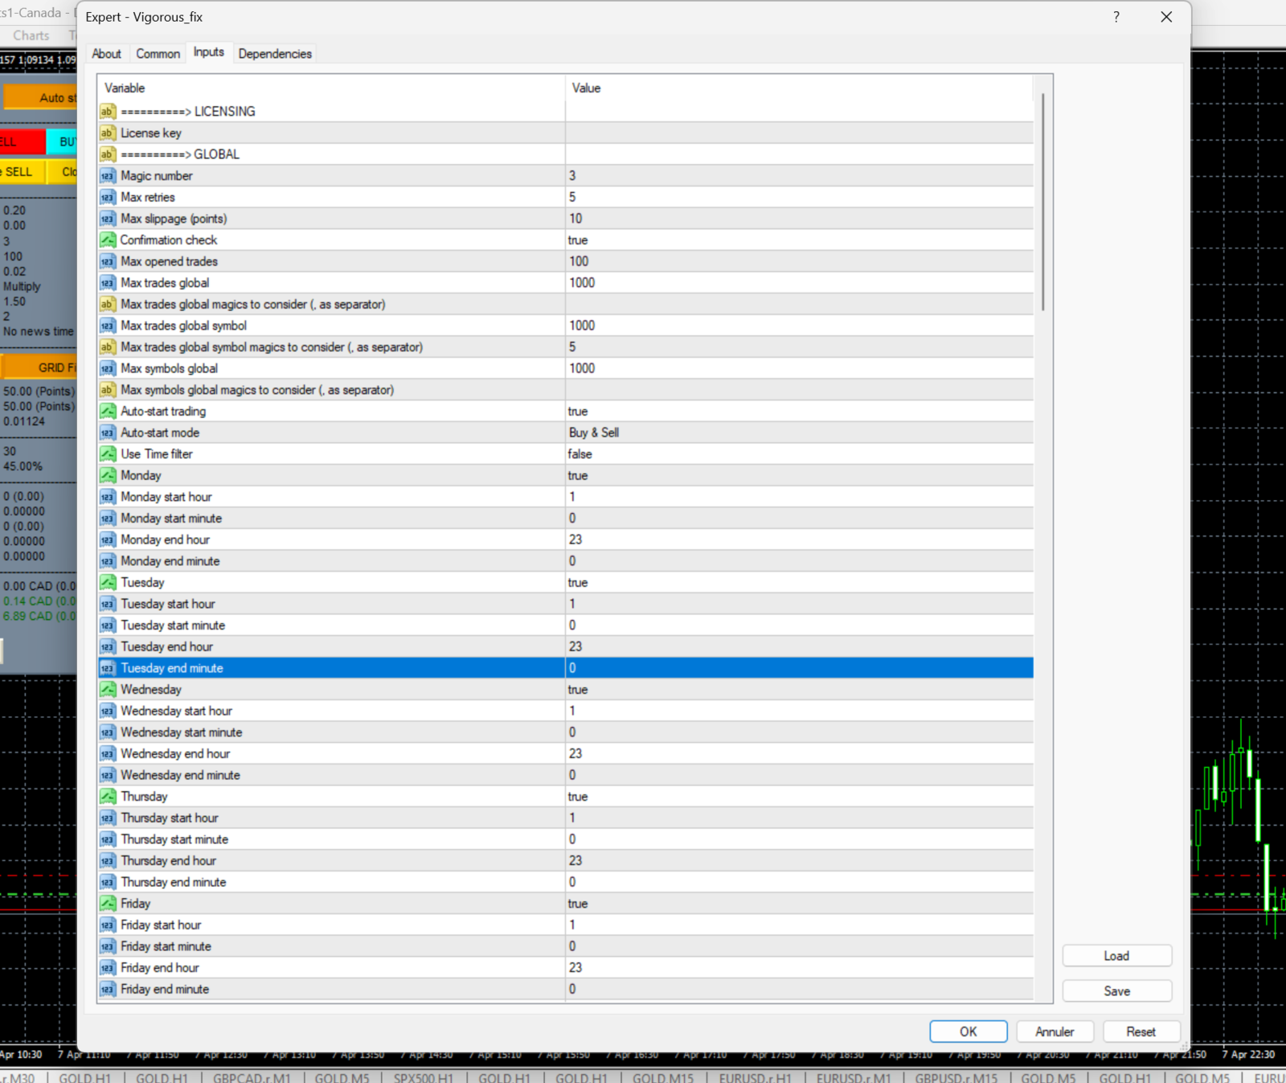Image resolution: width=1286 pixels, height=1083 pixels.
Task: Click the Load button
Action: [x=1116, y=956]
